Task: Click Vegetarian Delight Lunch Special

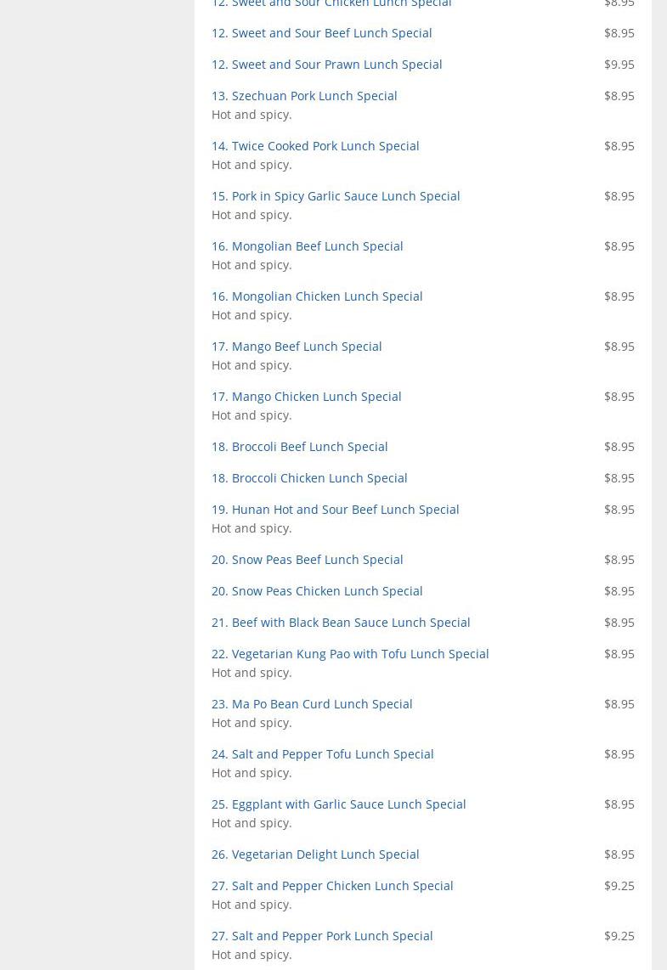Action: [x=315, y=854]
